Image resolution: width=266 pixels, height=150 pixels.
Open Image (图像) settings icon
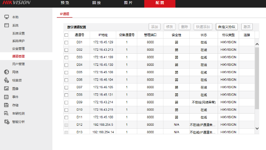pyautogui.click(x=6, y=89)
